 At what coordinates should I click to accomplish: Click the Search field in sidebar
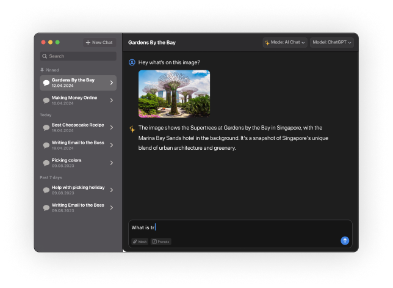point(78,56)
